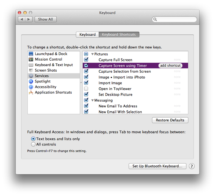Collapse the Pictures disclosure triangle
Image resolution: width=215 pixels, height=196 pixels.
coord(93,54)
